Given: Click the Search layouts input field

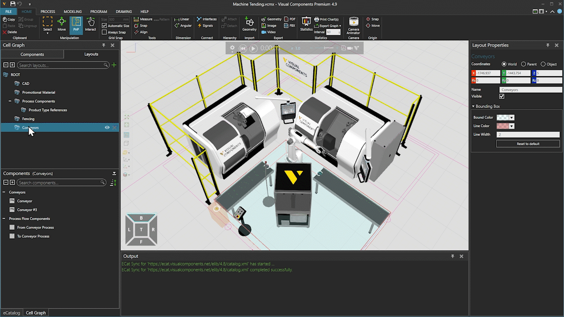Looking at the screenshot, I should [62, 65].
